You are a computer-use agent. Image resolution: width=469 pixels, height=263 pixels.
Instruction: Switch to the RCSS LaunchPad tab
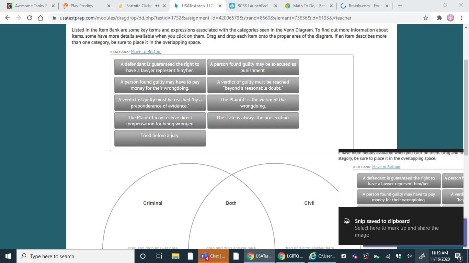pos(253,6)
